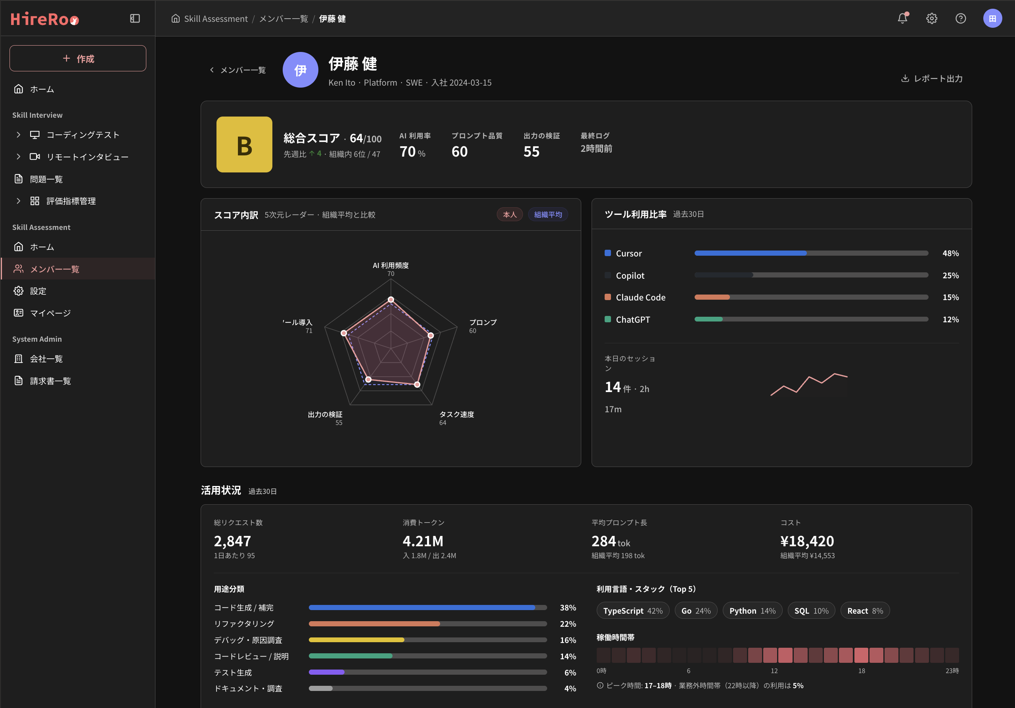This screenshot has height=708, width=1015.
Task: Open the notifications bell
Action: point(902,19)
